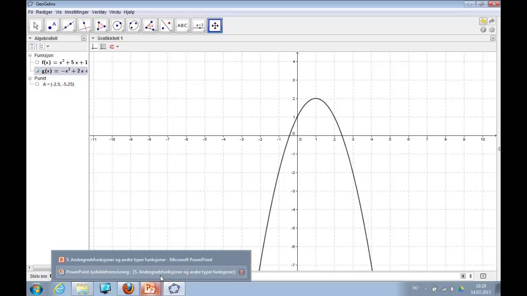
Task: Click the GeoGebra taskbar icon
Action: click(x=174, y=289)
